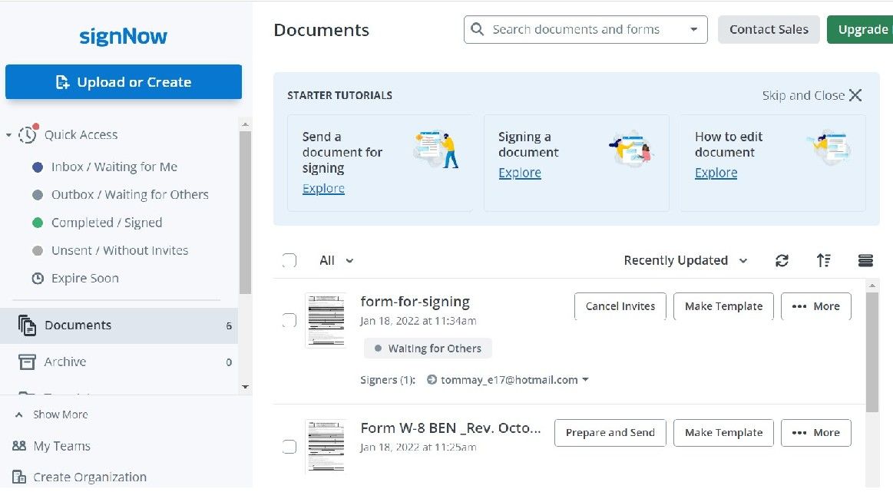893x502 pixels.
Task: Switch the document list view layout
Action: click(865, 260)
